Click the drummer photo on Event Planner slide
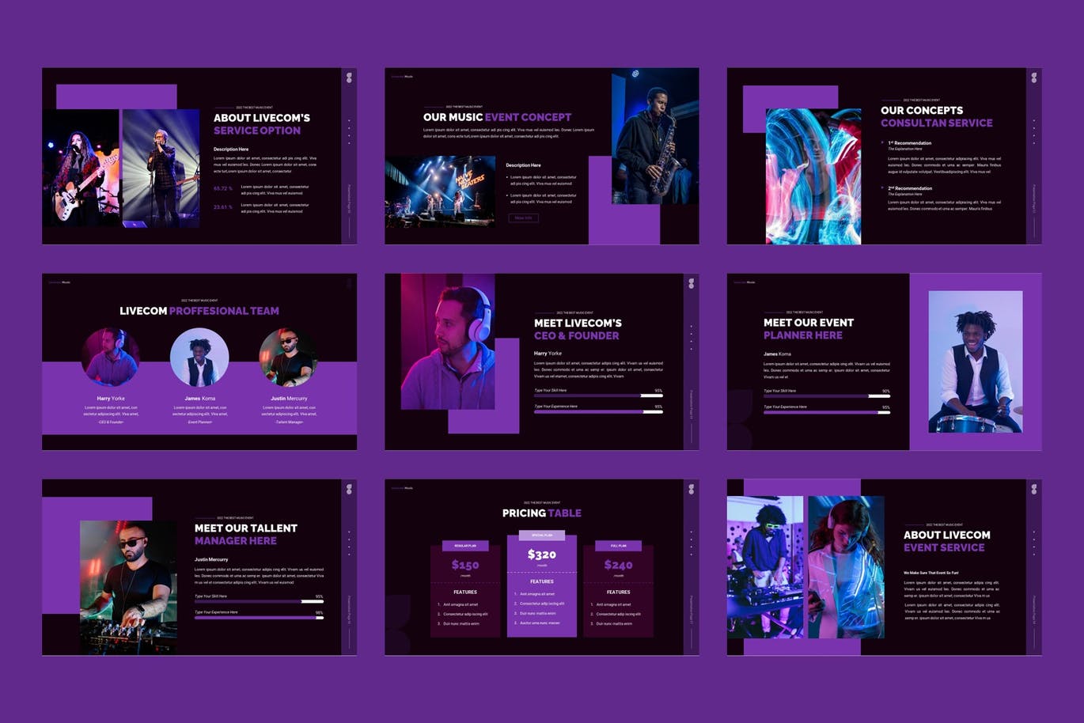This screenshot has width=1084, height=723. pyautogui.click(x=975, y=361)
